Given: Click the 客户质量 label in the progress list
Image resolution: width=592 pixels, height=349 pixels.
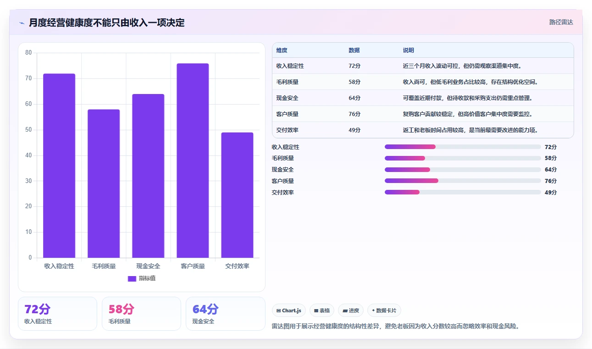Looking at the screenshot, I should tap(283, 181).
